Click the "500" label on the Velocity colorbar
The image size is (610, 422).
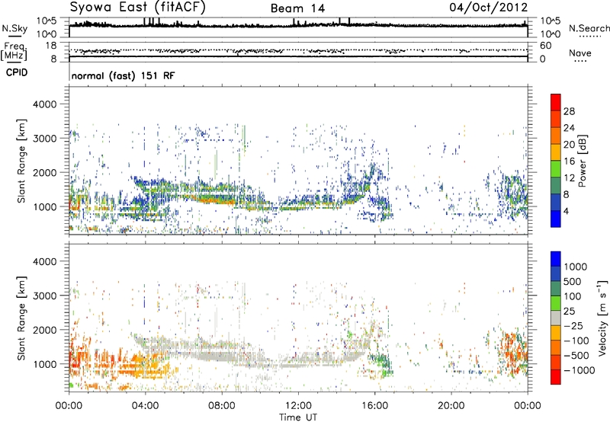pos(573,281)
